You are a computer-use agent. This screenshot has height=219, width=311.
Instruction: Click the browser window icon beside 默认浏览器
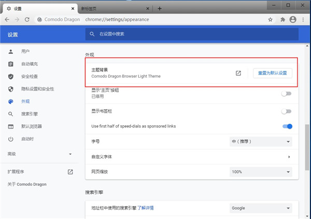click(x=11, y=126)
